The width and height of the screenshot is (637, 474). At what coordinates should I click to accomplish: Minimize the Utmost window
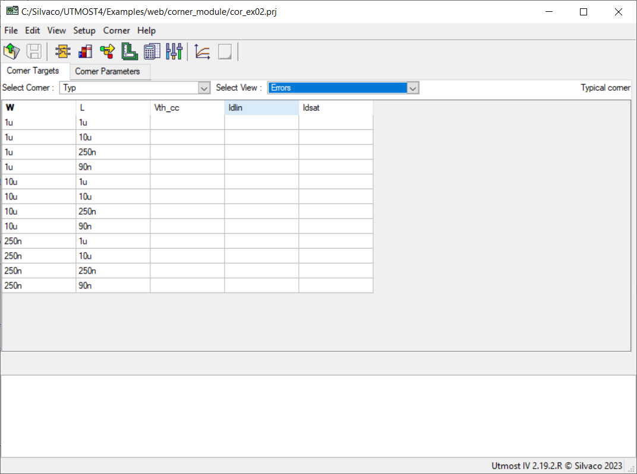click(549, 12)
